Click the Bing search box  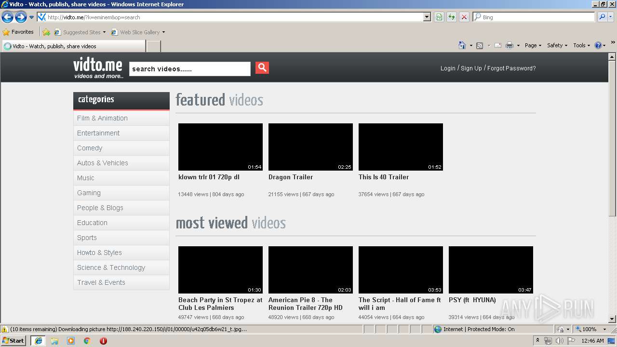point(534,17)
